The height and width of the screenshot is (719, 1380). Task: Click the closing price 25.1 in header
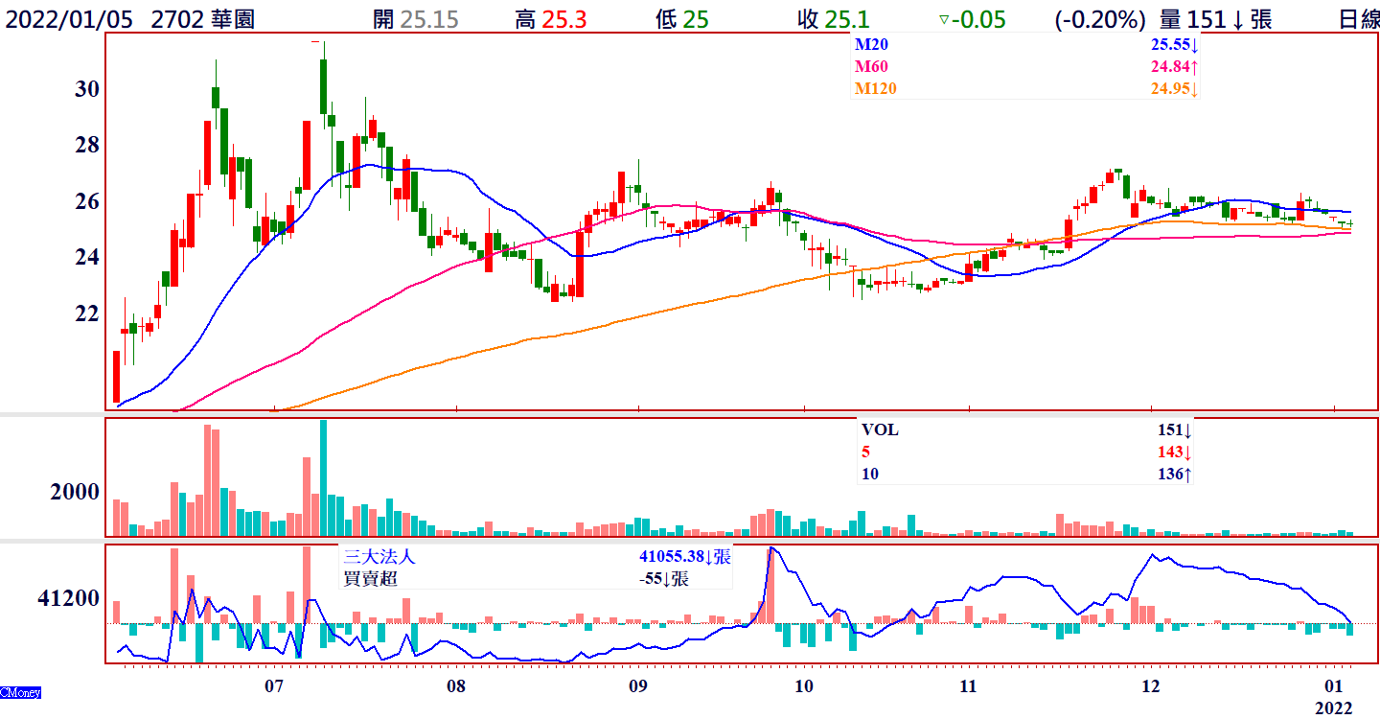click(x=846, y=19)
